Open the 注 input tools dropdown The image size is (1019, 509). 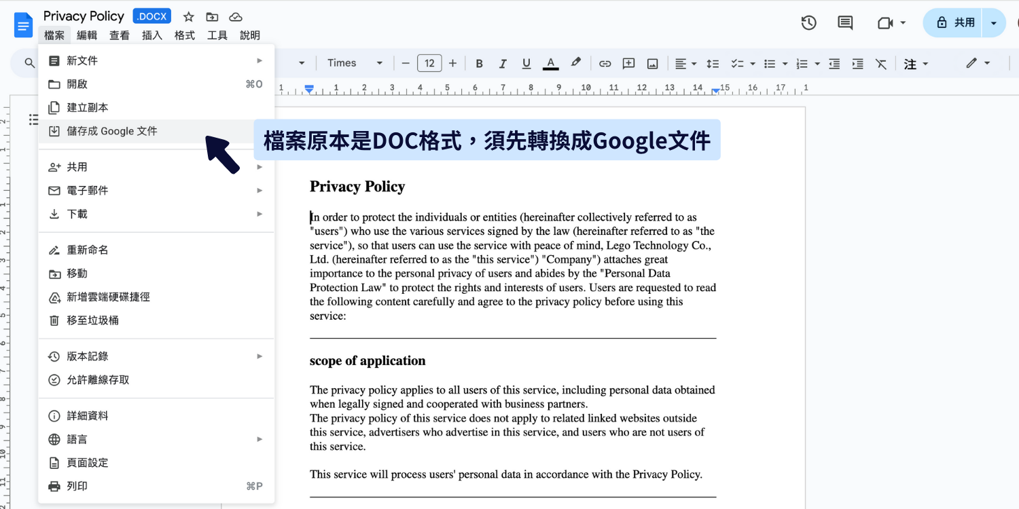point(916,64)
